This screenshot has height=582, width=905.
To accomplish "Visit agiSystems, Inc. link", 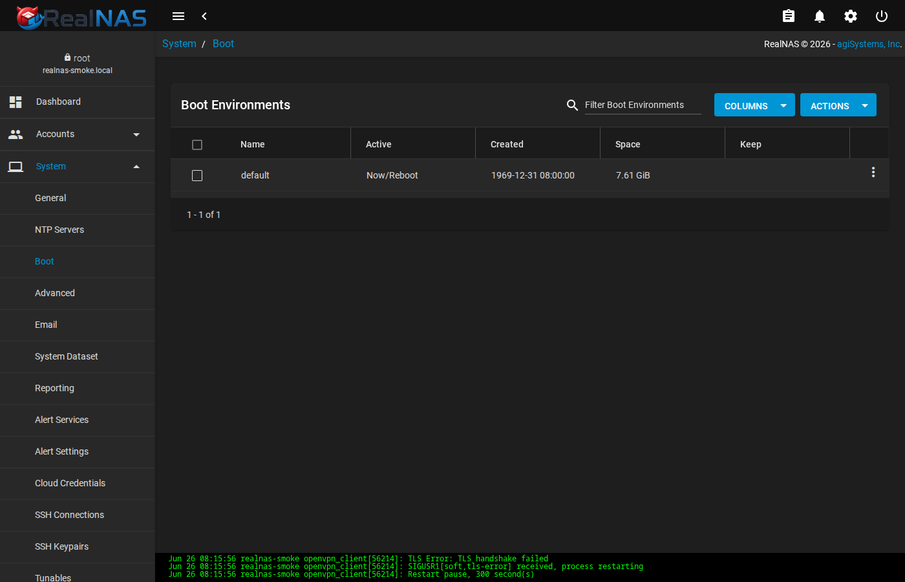I will click(x=869, y=44).
